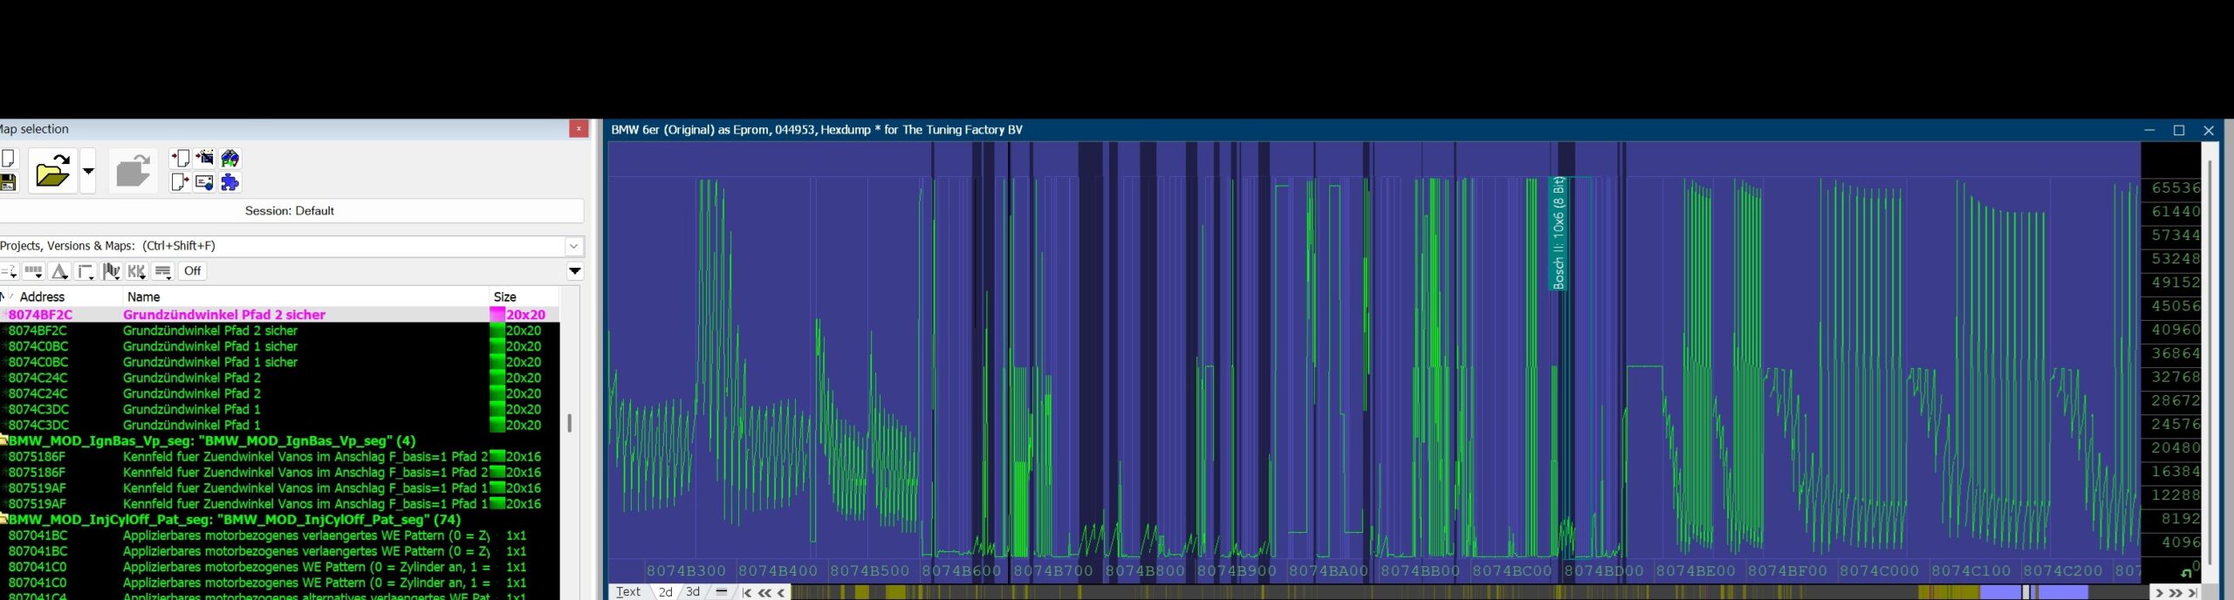Click the KK filter icon
This screenshot has width=2234, height=600.
[137, 271]
